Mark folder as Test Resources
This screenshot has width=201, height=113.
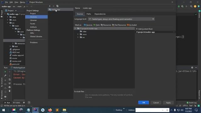tap(119, 25)
